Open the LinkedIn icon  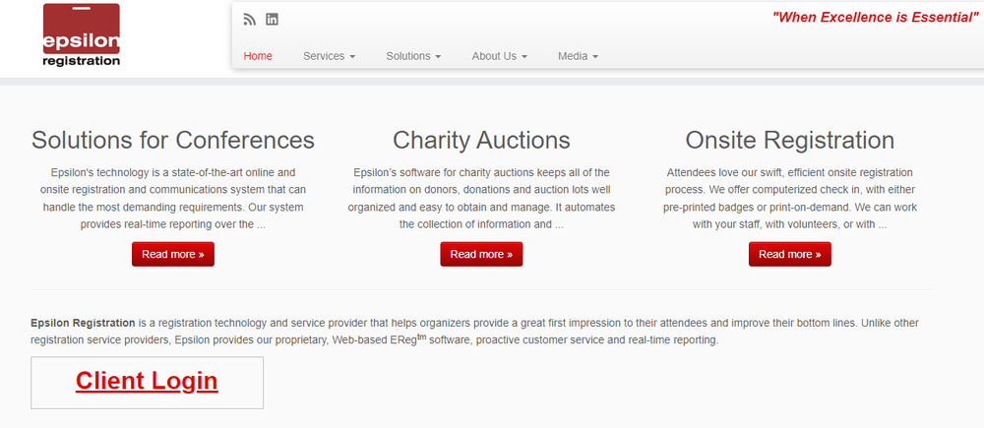click(x=272, y=20)
